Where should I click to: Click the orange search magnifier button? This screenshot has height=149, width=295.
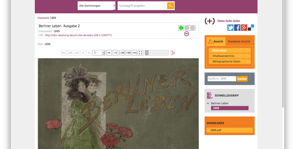coord(170,6)
